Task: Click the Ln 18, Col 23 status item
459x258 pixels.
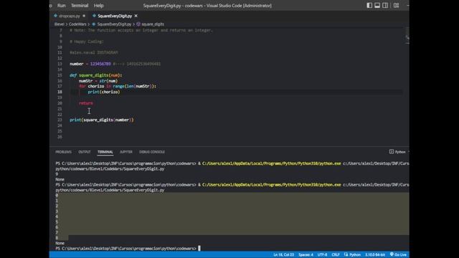Action: [283, 254]
